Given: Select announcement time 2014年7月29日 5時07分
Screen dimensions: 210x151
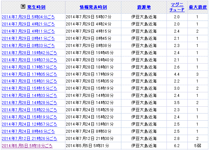Looking at the screenshot, I should pos(89,17).
